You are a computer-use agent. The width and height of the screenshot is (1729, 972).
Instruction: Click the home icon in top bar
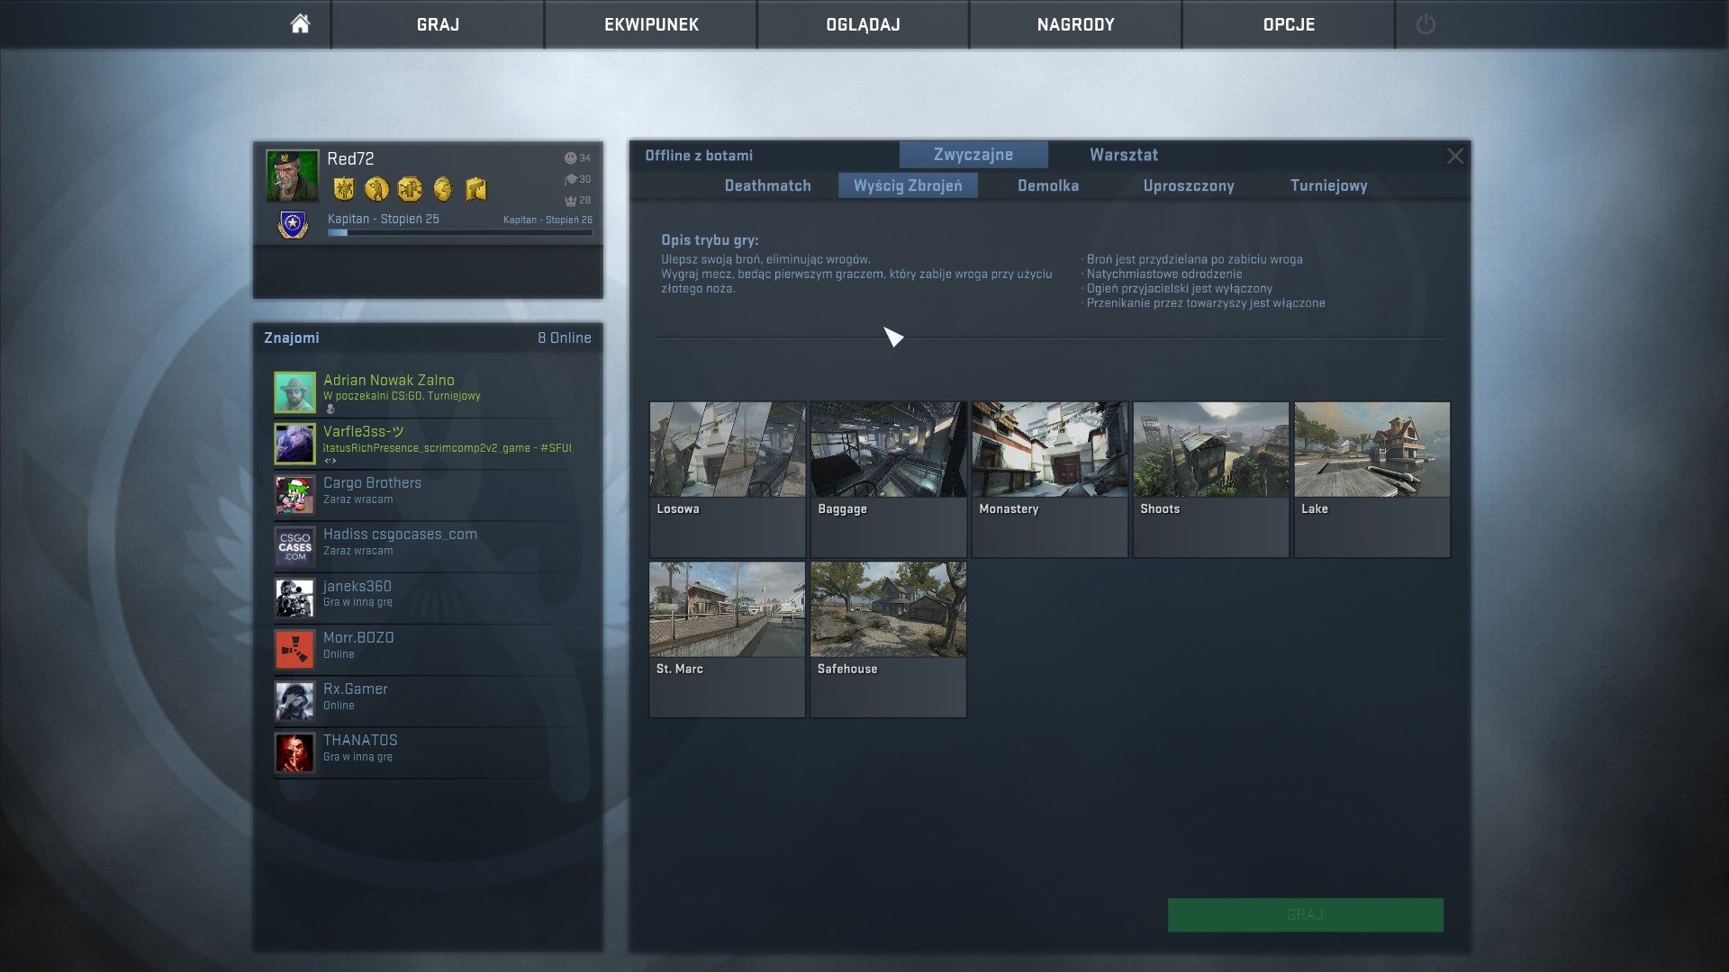coord(300,24)
